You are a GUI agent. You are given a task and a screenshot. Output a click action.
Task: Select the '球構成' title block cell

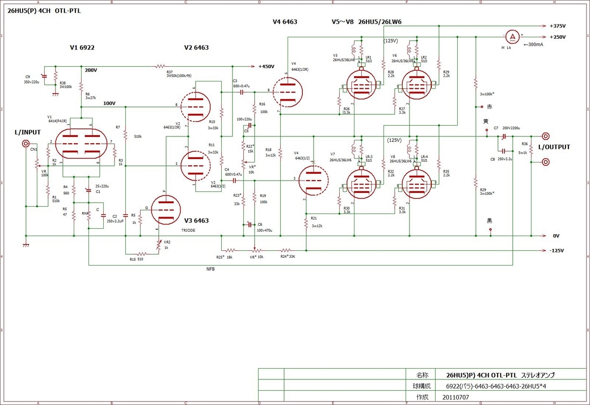pos(423,385)
